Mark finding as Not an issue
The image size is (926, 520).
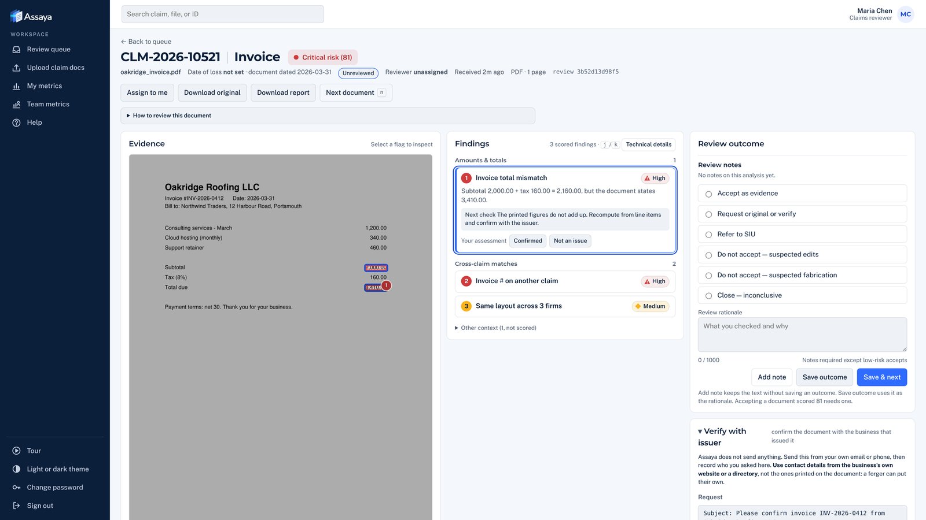pyautogui.click(x=570, y=241)
